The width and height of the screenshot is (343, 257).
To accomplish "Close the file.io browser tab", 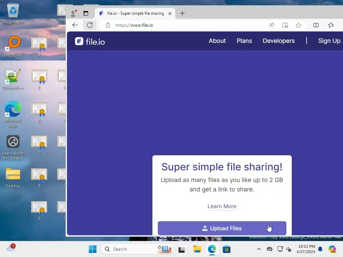I will (x=170, y=13).
